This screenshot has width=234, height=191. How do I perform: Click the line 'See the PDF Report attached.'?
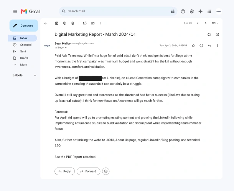pos(75,157)
